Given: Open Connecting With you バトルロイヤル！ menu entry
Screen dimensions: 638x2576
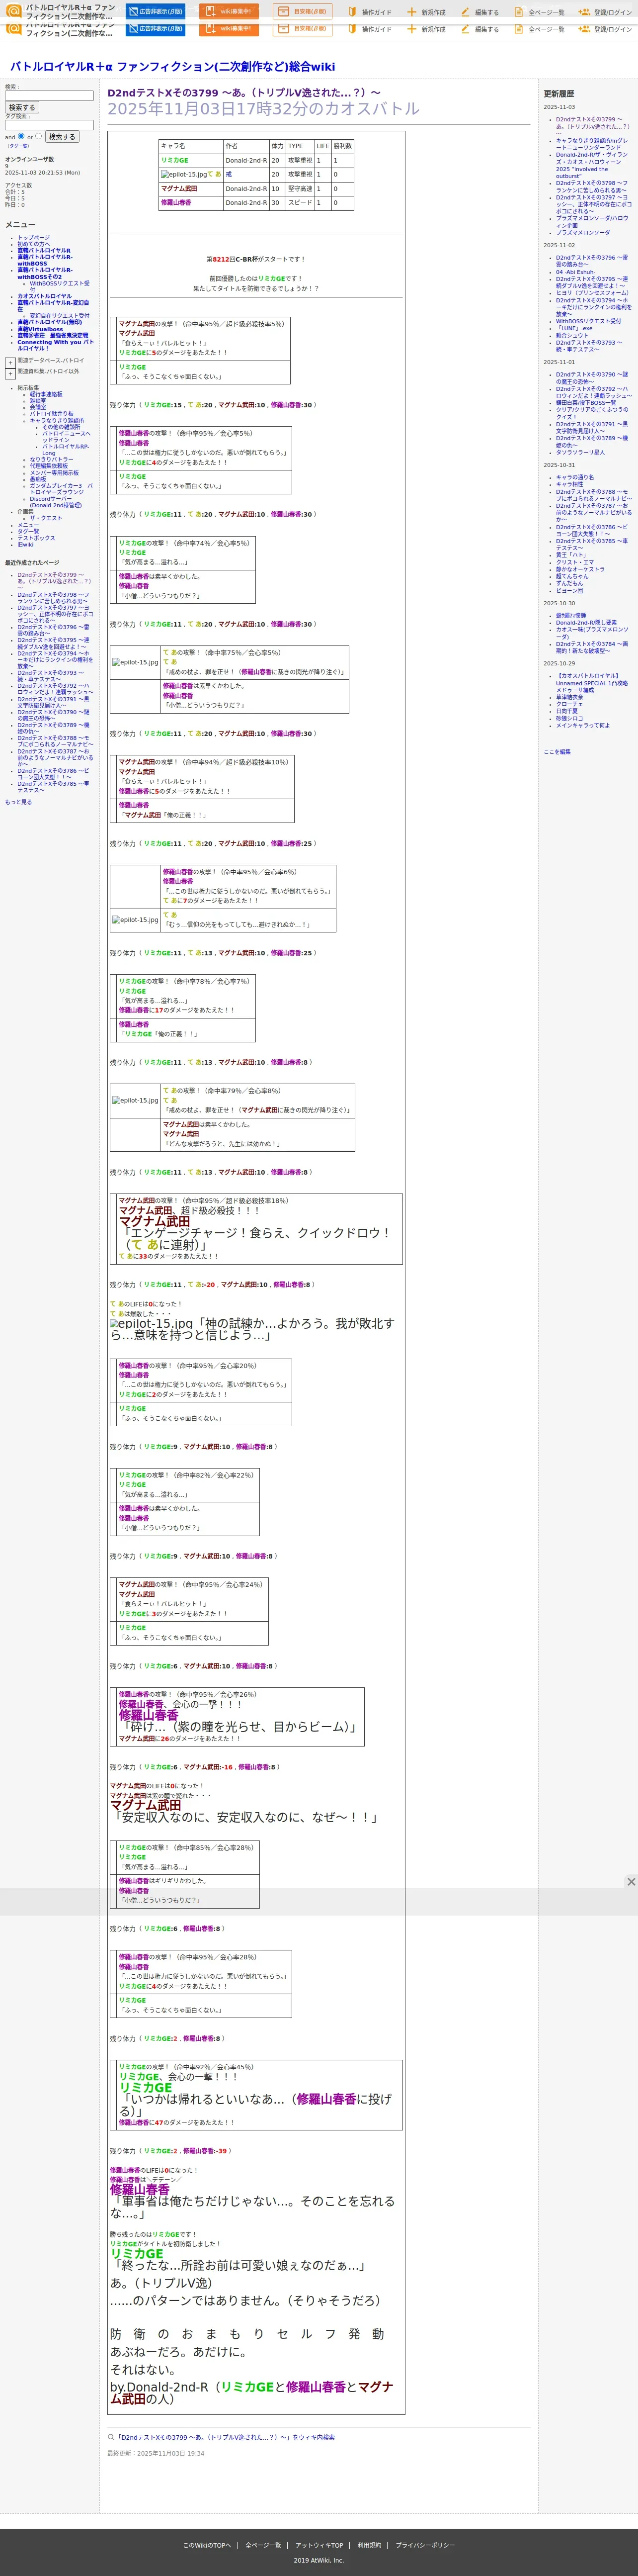Looking at the screenshot, I should pos(55,345).
